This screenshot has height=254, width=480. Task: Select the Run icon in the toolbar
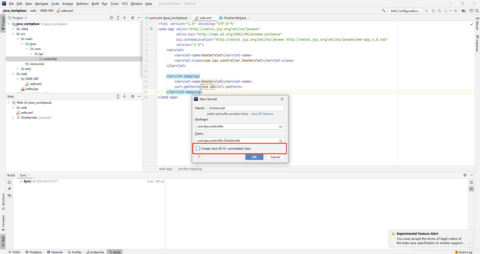tap(427, 11)
